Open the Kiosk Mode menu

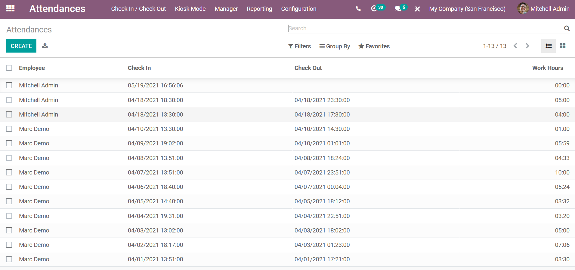pos(190,9)
